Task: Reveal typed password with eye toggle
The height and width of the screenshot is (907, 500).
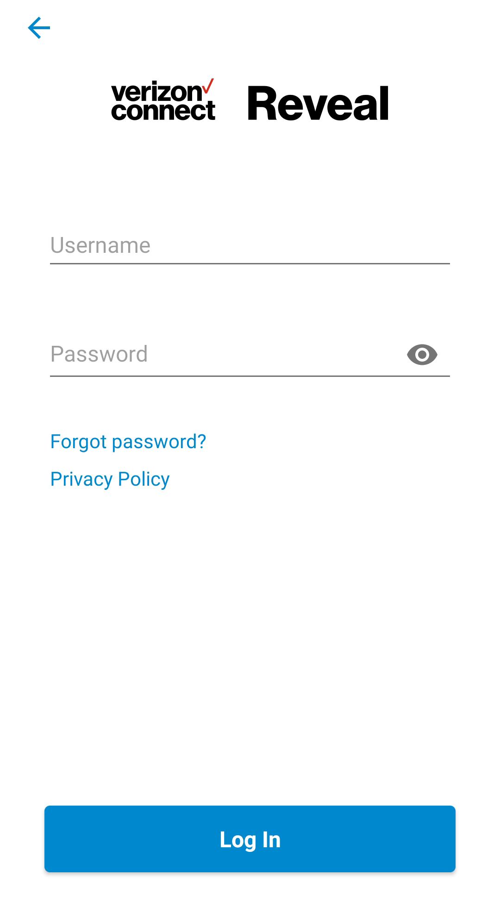Action: point(422,355)
